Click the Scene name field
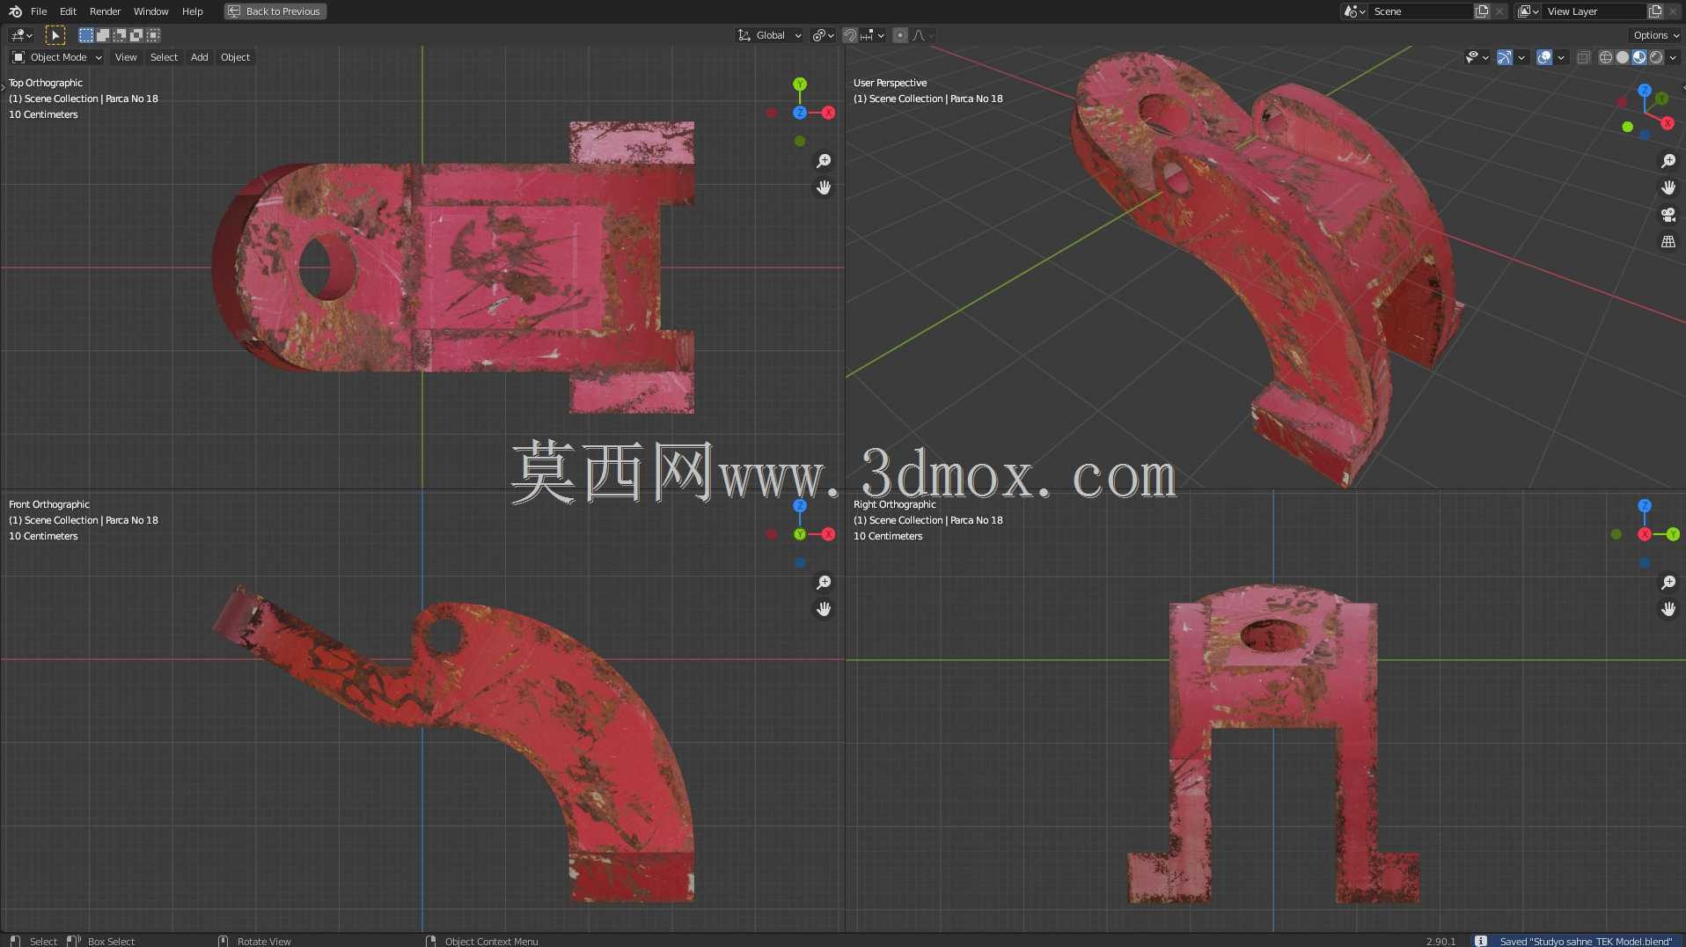Screen dimensions: 1686x947 (1421, 11)
